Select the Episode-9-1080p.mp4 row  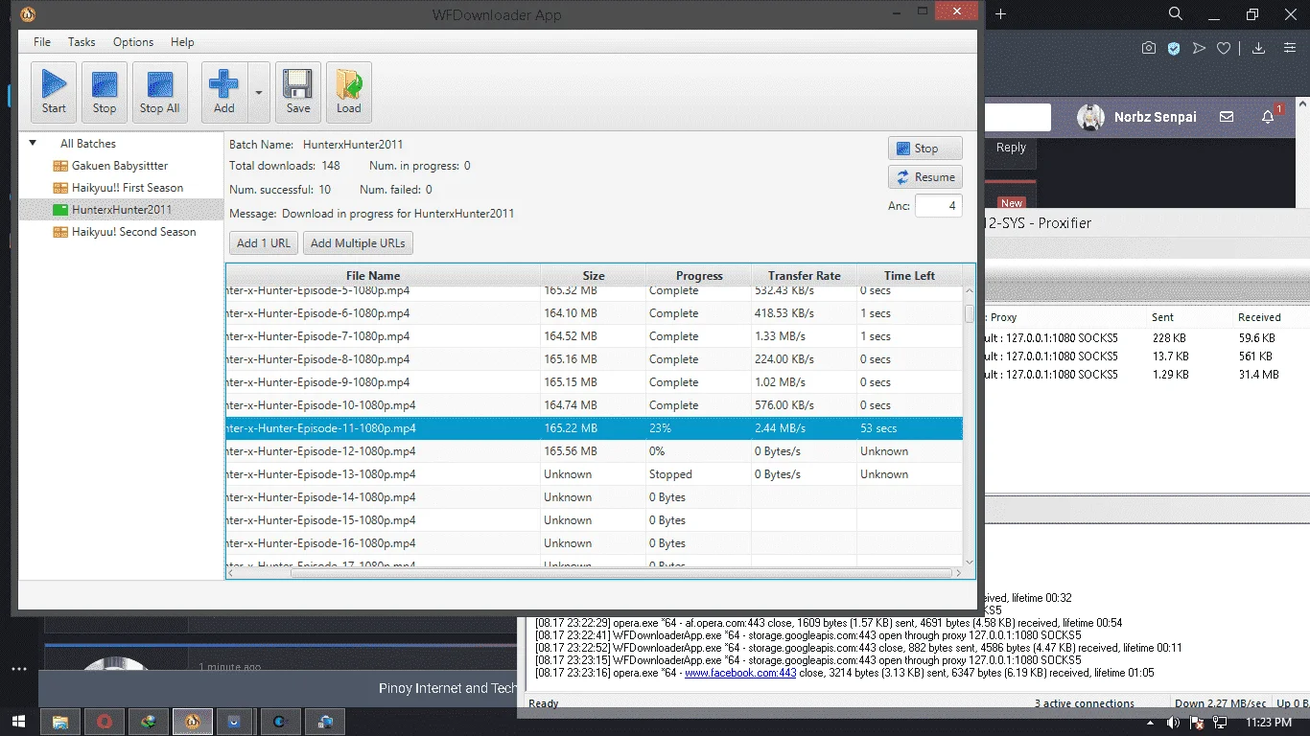[594, 382]
